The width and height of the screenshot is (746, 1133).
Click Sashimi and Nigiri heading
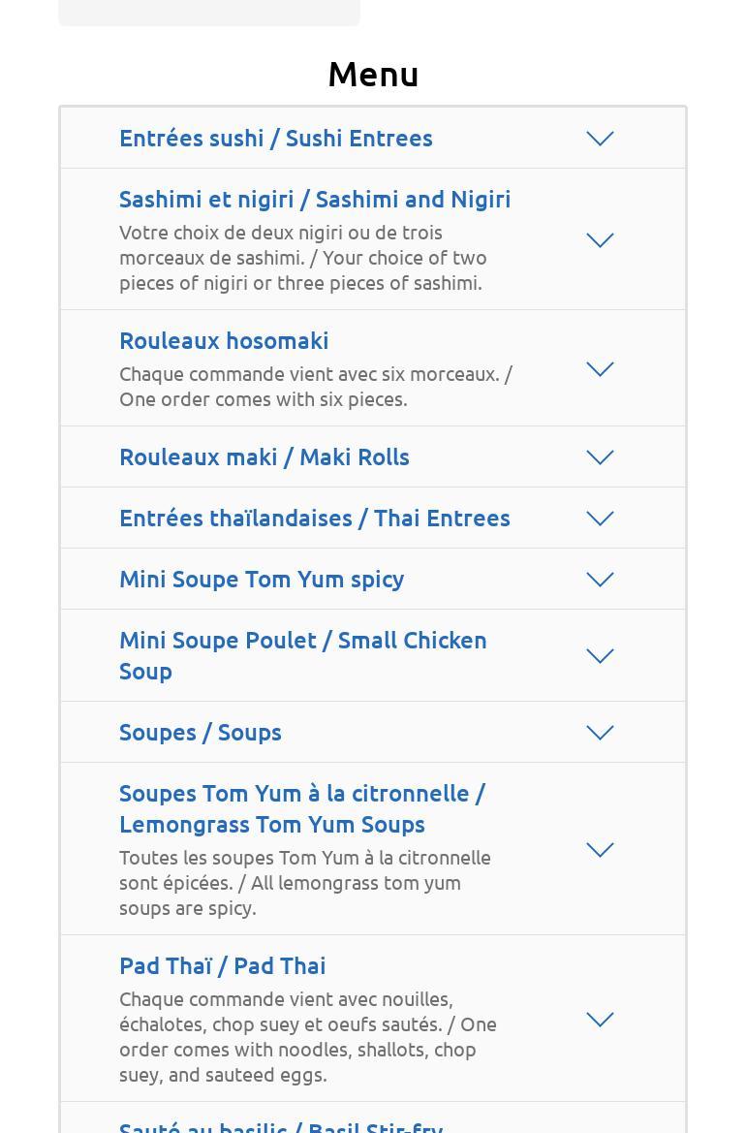click(x=314, y=199)
